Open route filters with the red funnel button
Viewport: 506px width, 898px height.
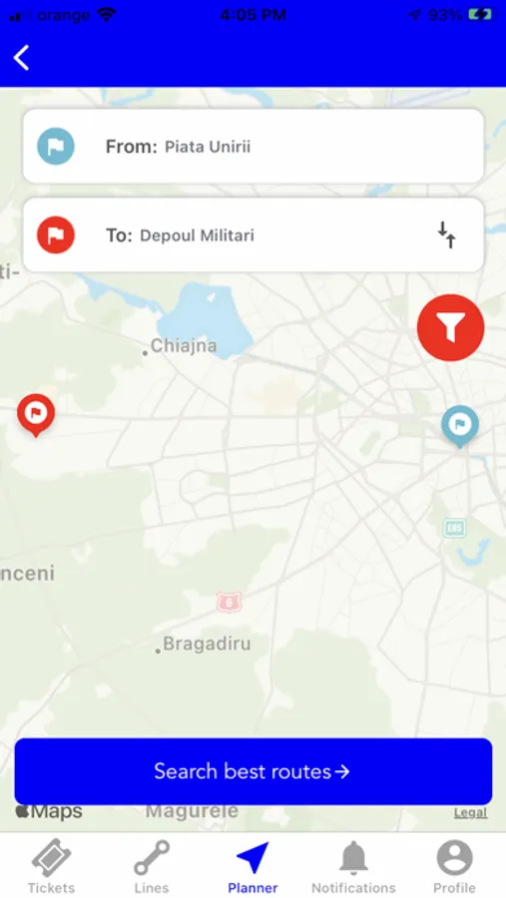[450, 327]
